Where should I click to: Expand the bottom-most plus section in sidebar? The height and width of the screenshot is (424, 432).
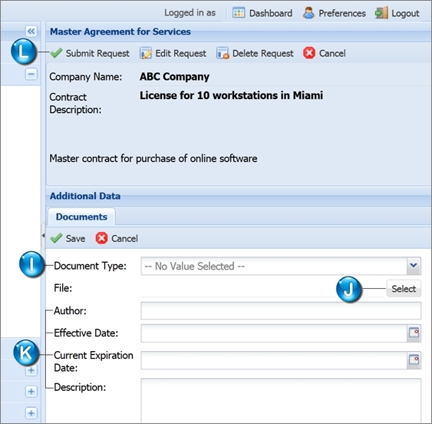pyautogui.click(x=31, y=413)
